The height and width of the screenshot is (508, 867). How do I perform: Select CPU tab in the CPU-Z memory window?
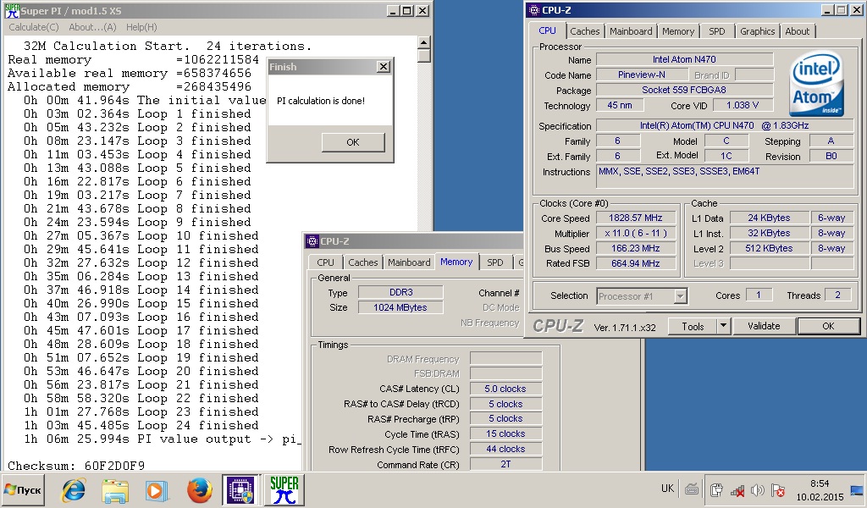tap(325, 262)
